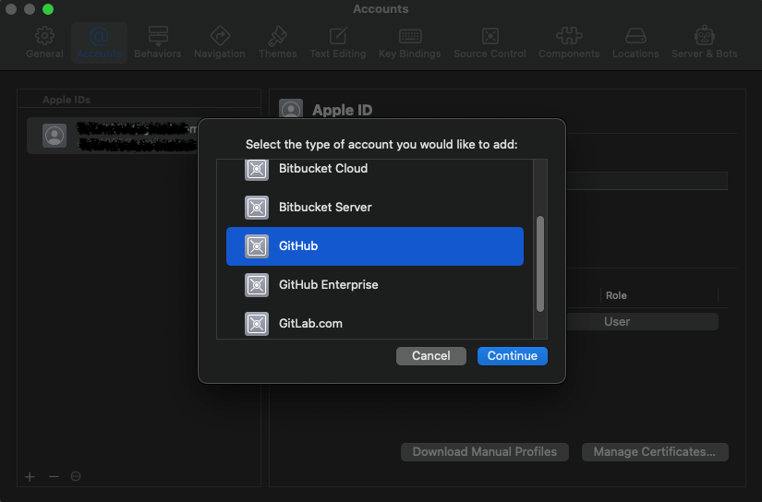Open the account actions ellipsis icon
The image size is (762, 502).
[76, 476]
